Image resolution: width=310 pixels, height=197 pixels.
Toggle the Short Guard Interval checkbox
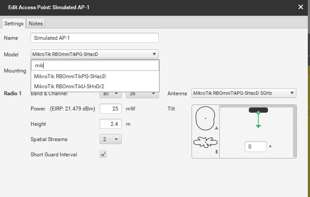coord(103,154)
